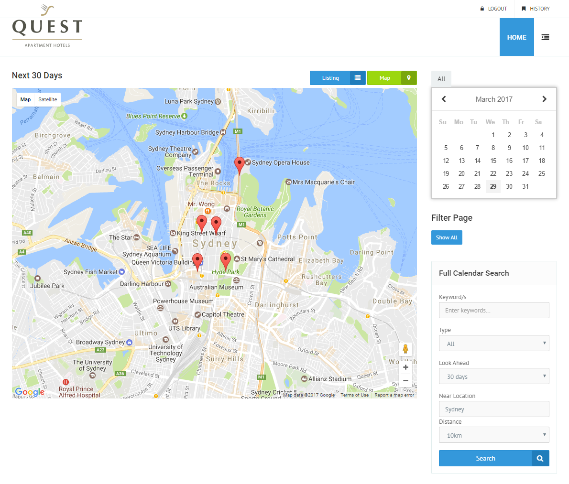Open the Distance dropdown

tap(494, 435)
